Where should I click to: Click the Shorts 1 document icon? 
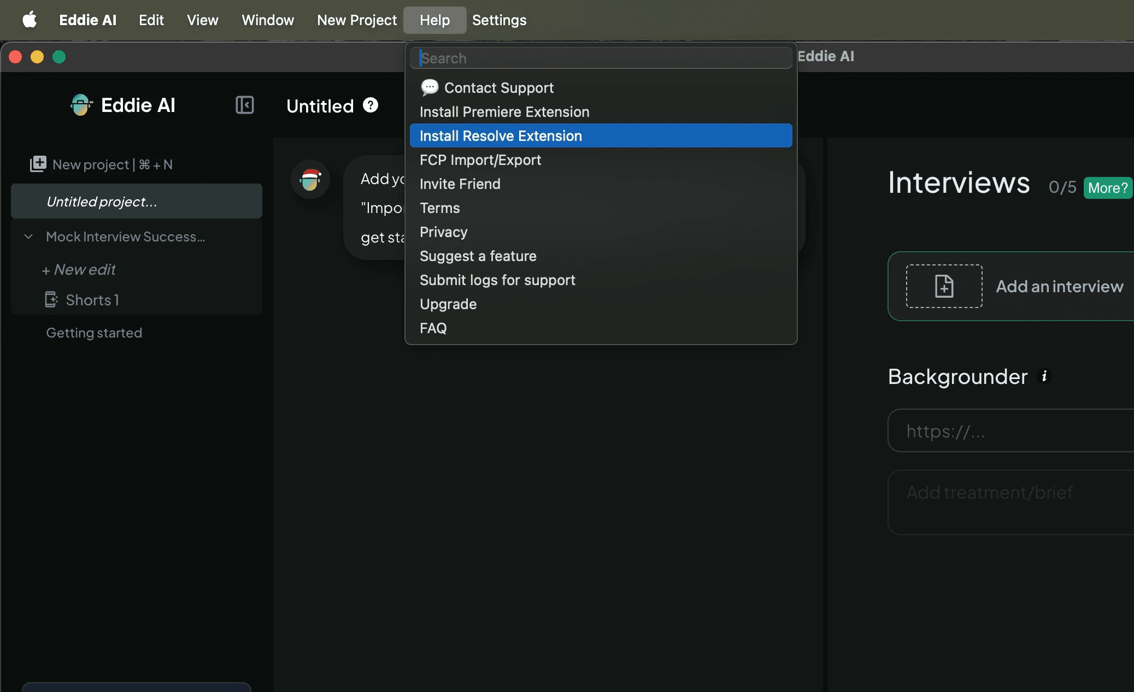click(51, 299)
